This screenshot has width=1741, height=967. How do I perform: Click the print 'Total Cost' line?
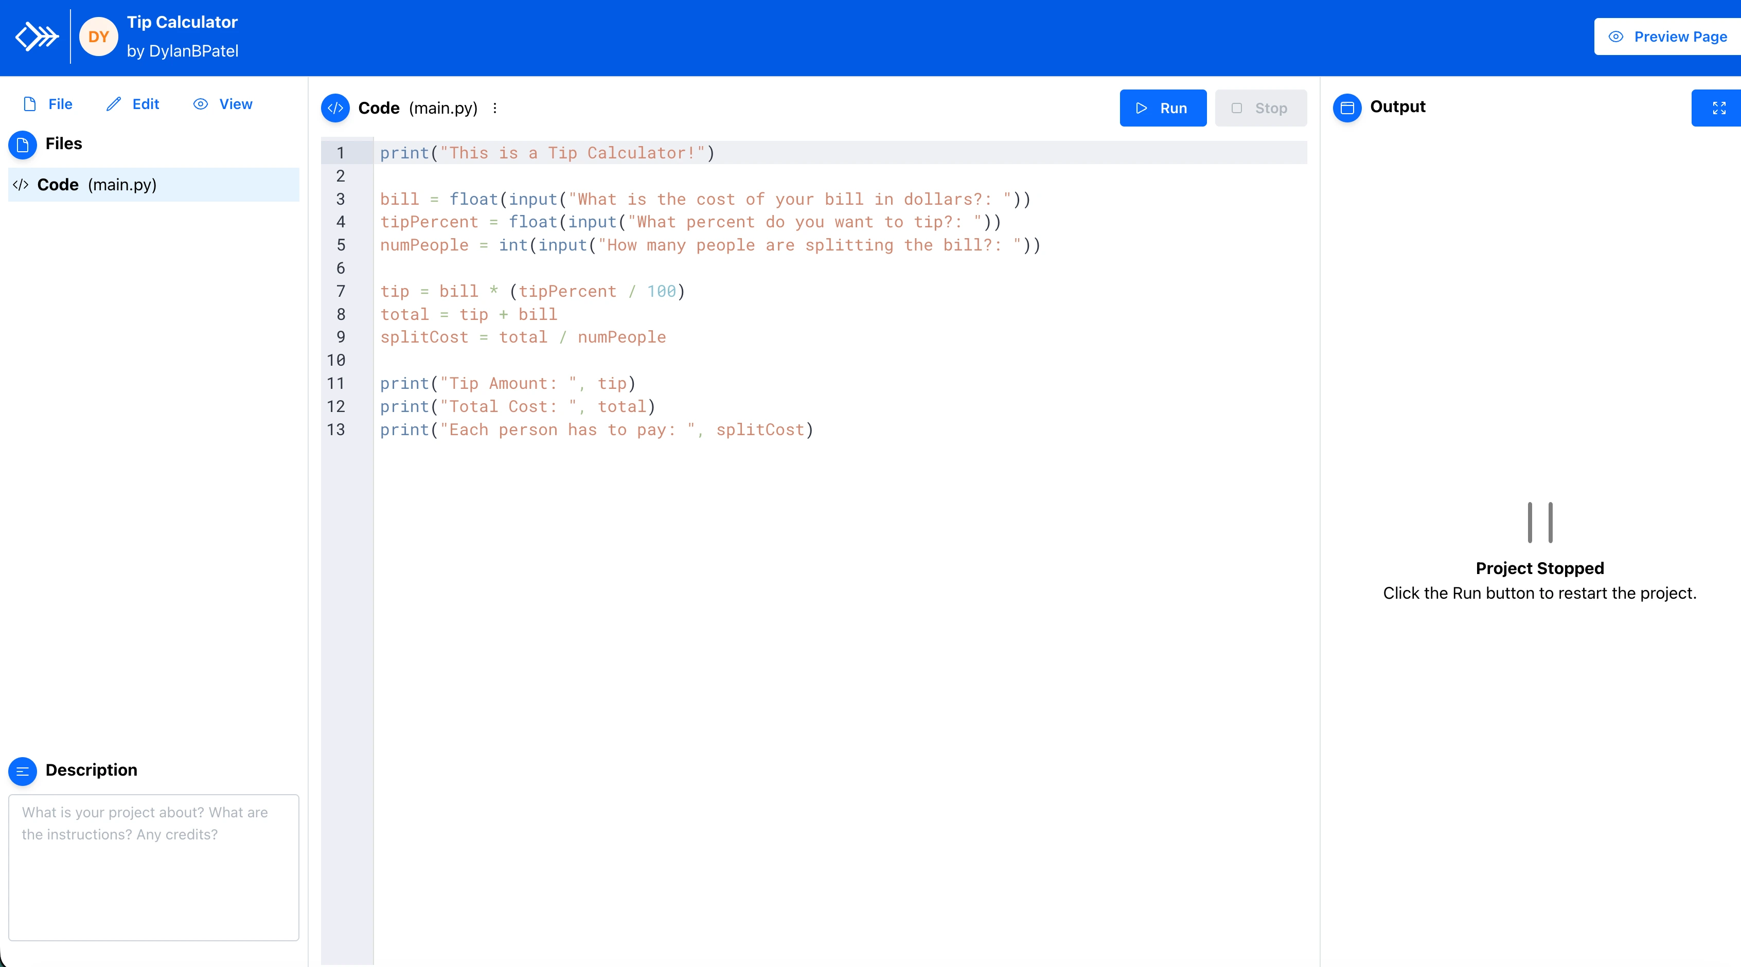[517, 406]
